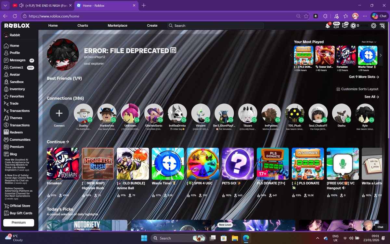Open the settings gear in Roblox header
This screenshot has height=244, width=390.
[x=374, y=25]
